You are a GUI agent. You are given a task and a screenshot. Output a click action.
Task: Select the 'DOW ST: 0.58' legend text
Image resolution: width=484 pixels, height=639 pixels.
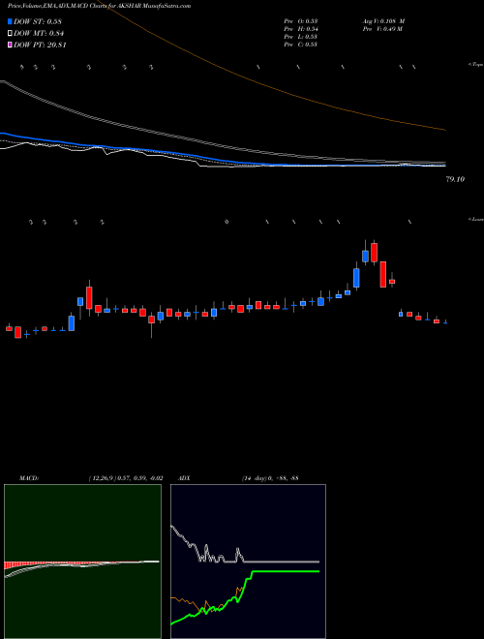pos(38,21)
